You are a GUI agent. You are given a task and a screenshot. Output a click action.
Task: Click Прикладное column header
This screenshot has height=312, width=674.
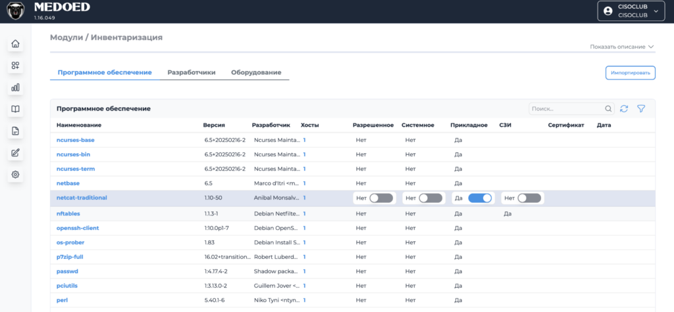click(469, 125)
